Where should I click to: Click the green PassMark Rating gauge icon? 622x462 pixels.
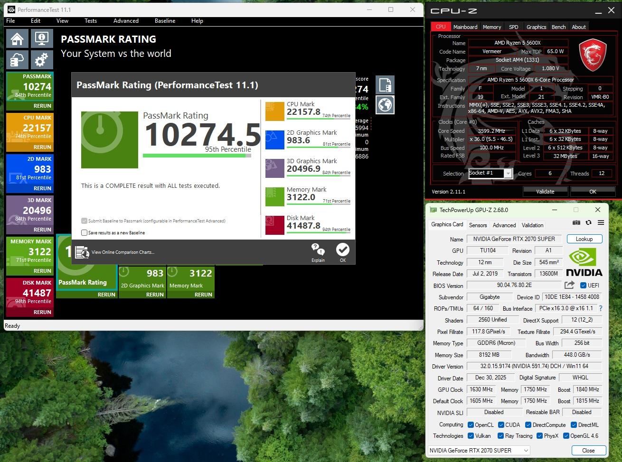point(110,140)
